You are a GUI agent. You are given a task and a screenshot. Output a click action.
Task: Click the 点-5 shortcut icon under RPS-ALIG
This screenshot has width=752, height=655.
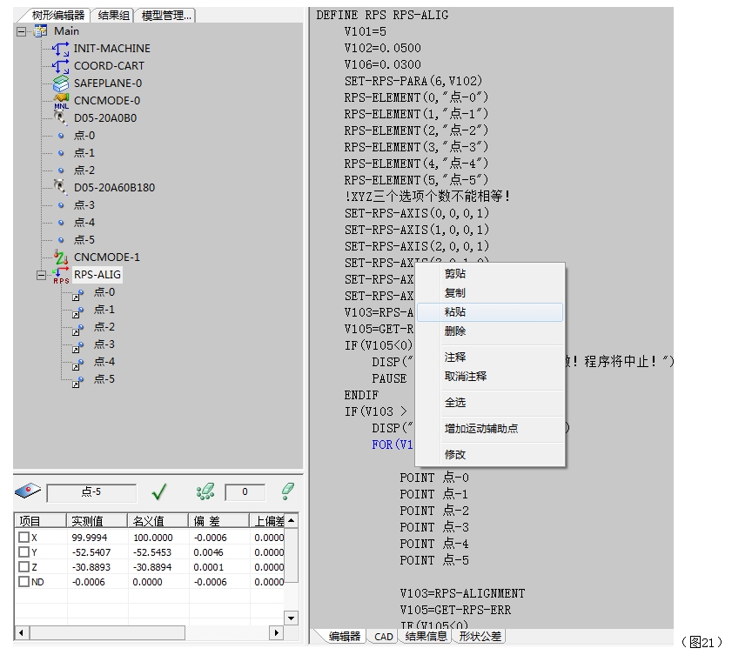77,381
